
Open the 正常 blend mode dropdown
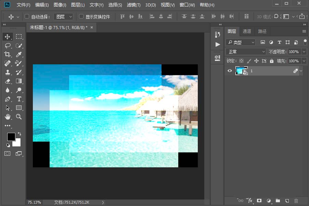point(245,52)
